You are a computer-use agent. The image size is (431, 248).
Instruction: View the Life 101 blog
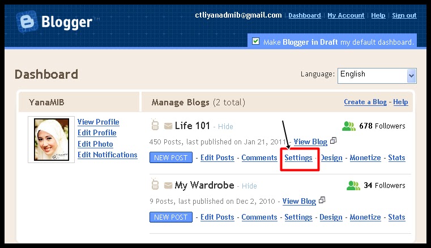(310, 142)
